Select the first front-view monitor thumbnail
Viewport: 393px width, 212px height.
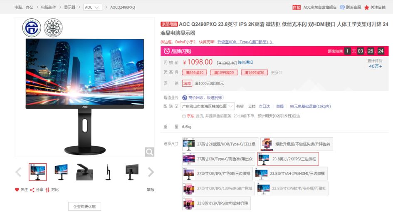37,172
